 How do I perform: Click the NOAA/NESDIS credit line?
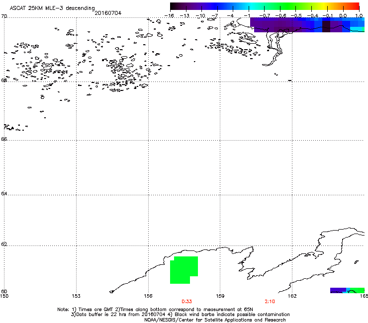[215, 320]
